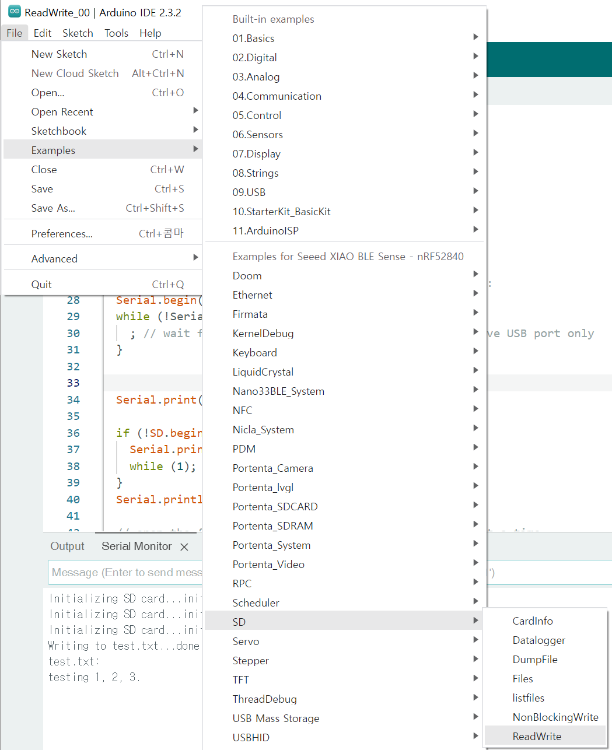The height and width of the screenshot is (750, 612).
Task: Expand Portenta_Camera examples
Action: 345,468
